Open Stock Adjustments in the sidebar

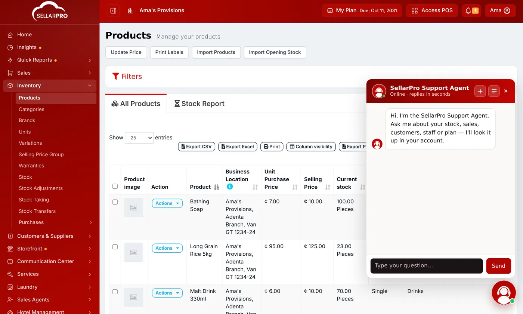tap(41, 188)
